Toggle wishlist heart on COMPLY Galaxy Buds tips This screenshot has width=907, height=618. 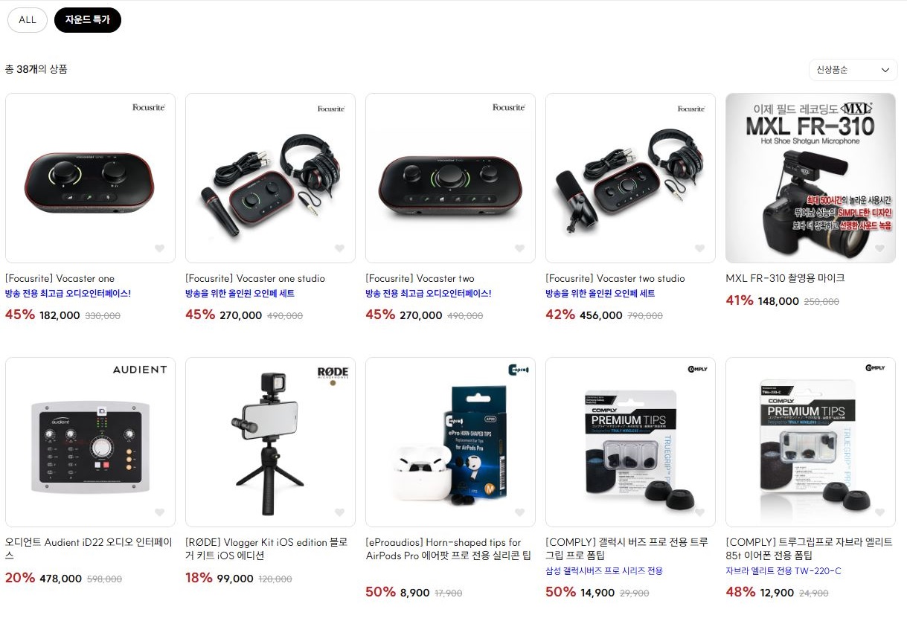pyautogui.click(x=699, y=512)
